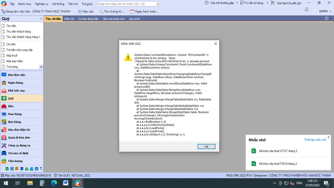Open the Khế ước vay module
The width and height of the screenshot is (334, 188).
click(22, 91)
